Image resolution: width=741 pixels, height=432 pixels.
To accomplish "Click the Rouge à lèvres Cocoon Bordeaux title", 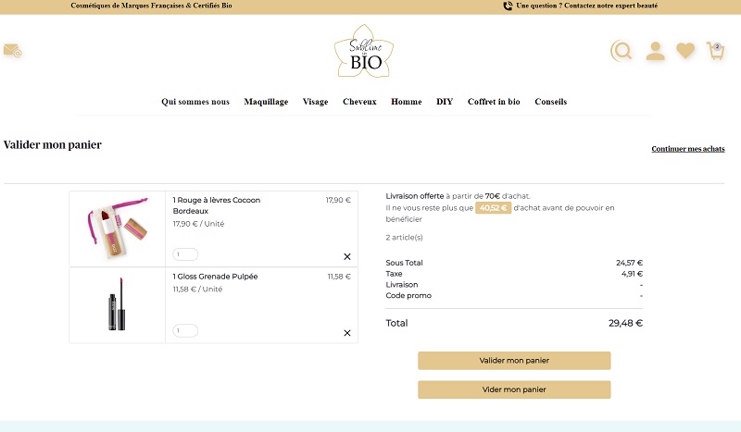I will (217, 205).
